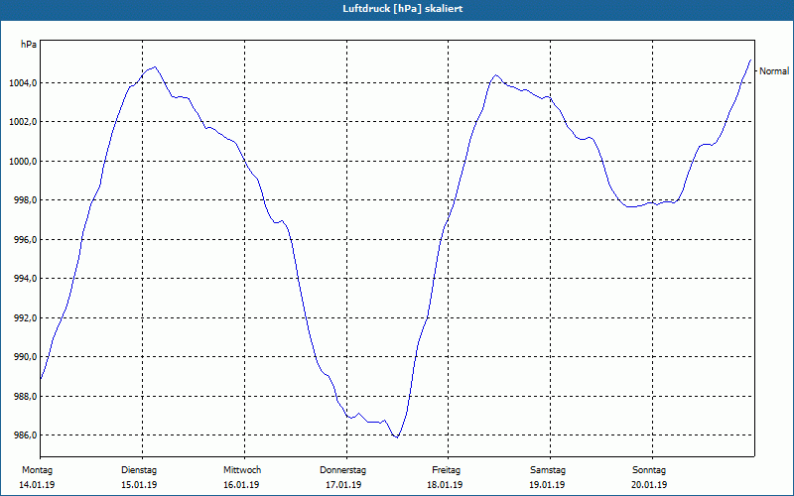Select the 1004,0 axis value
Image resolution: width=794 pixels, height=496 pixels.
tap(23, 82)
